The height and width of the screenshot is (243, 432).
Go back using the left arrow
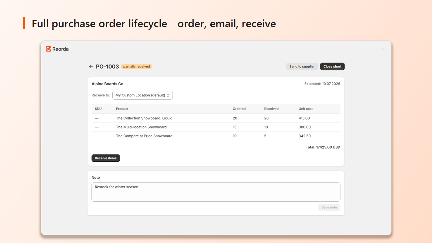click(91, 66)
